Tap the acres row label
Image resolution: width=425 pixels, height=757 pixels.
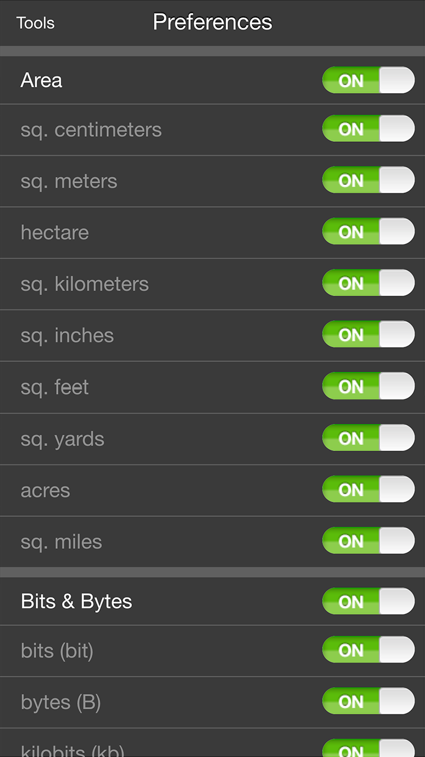[x=45, y=490]
